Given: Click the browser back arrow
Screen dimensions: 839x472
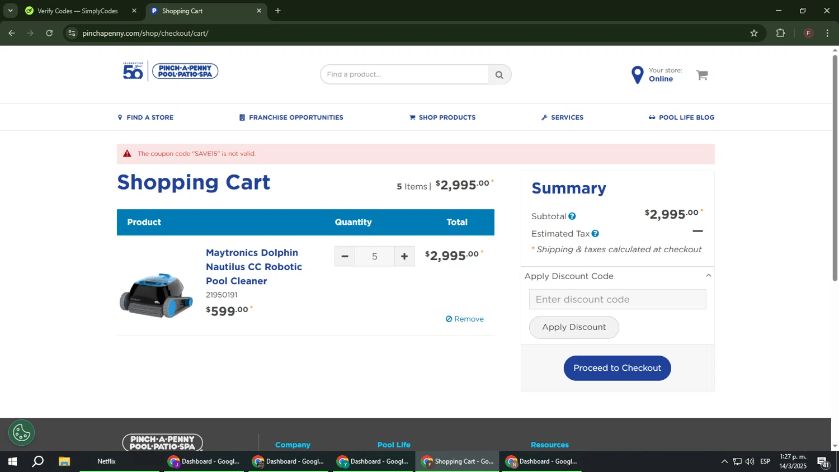Looking at the screenshot, I should (12, 34).
